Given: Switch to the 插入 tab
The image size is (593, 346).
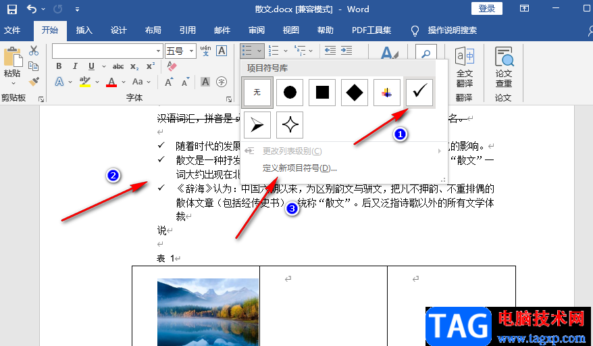Looking at the screenshot, I should coord(84,30).
